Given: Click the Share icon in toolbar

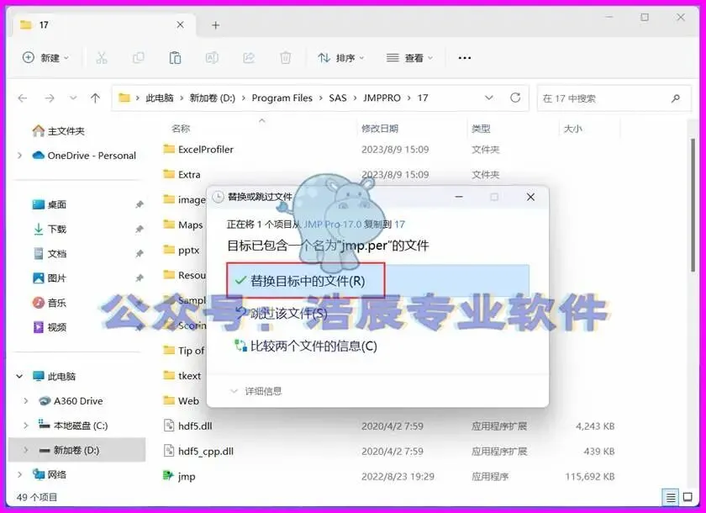Looking at the screenshot, I should [249, 58].
